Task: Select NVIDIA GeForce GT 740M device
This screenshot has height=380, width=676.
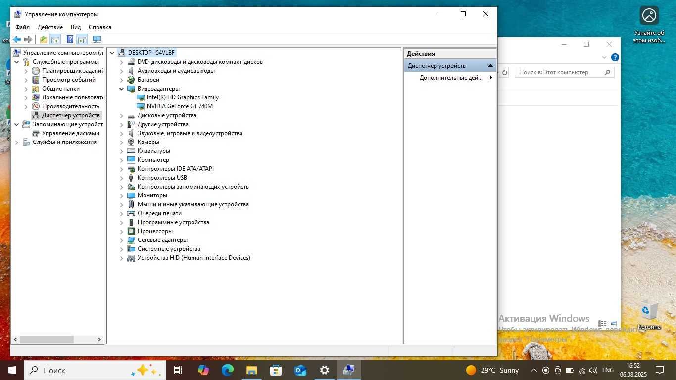Action: tap(180, 106)
